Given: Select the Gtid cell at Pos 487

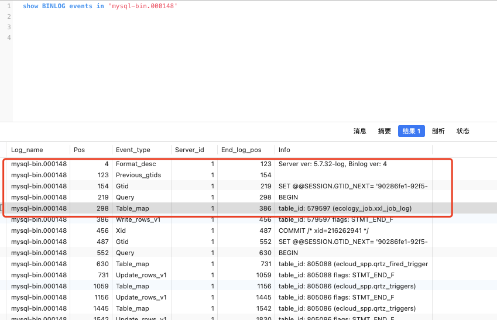Looking at the screenshot, I should 122,242.
